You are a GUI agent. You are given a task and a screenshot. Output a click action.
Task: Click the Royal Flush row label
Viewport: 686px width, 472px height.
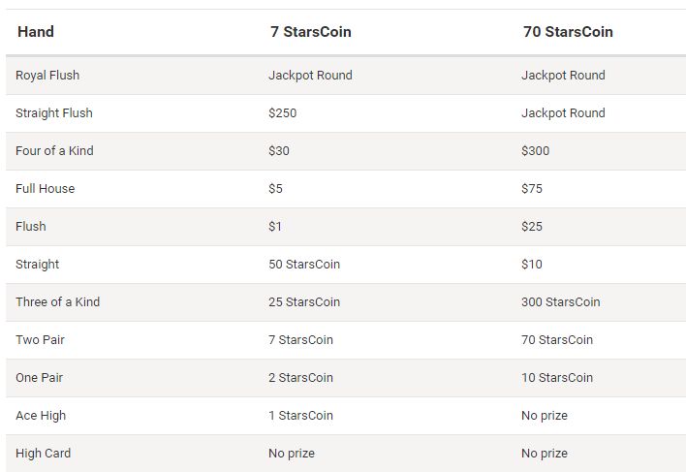(x=47, y=76)
